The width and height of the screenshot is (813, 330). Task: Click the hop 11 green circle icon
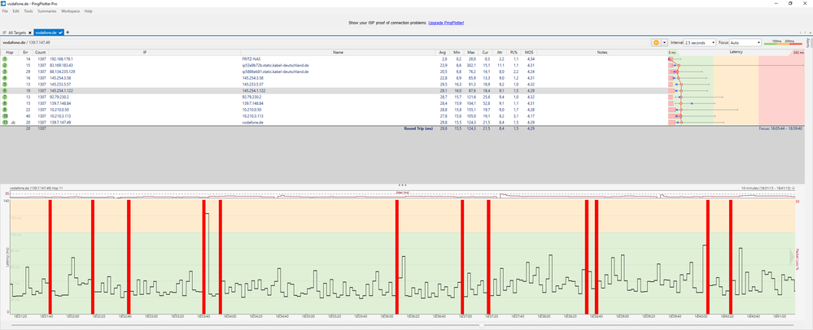coord(5,122)
